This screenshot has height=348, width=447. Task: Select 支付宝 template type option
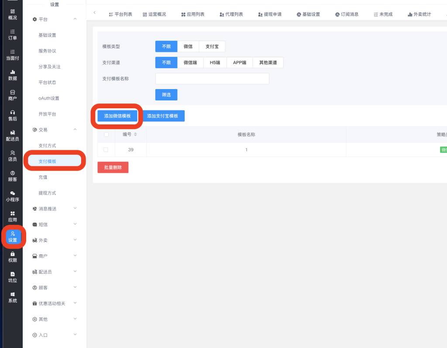(x=212, y=46)
